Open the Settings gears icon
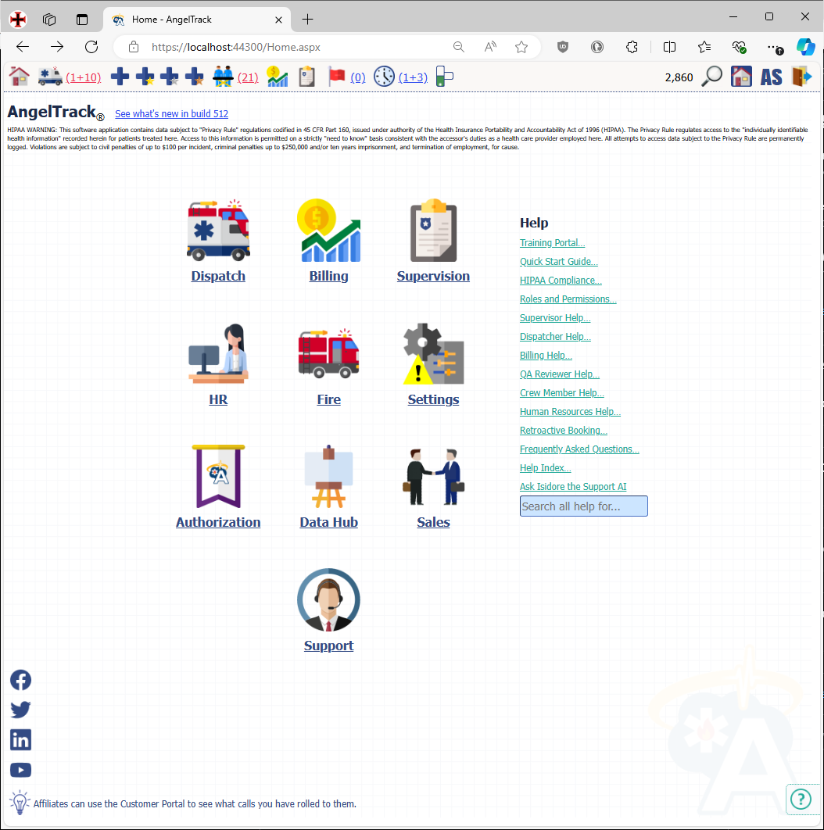 [x=433, y=353]
